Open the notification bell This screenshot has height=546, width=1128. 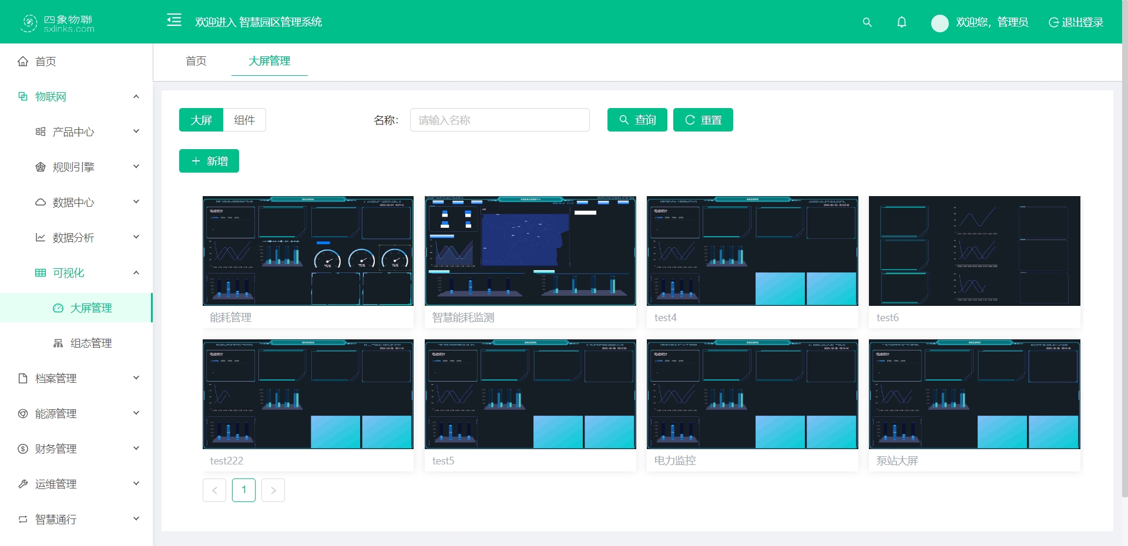[901, 22]
